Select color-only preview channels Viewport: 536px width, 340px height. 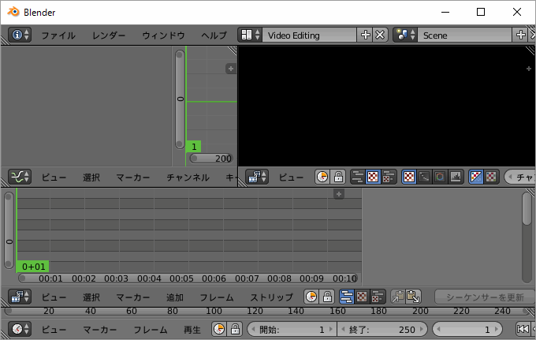click(x=491, y=177)
